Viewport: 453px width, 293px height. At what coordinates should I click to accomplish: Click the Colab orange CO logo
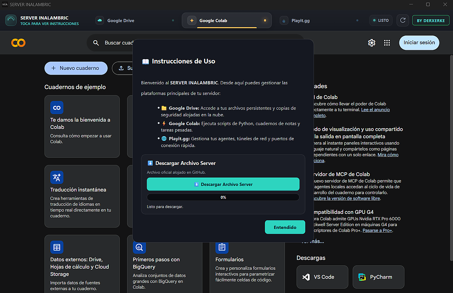click(x=18, y=43)
